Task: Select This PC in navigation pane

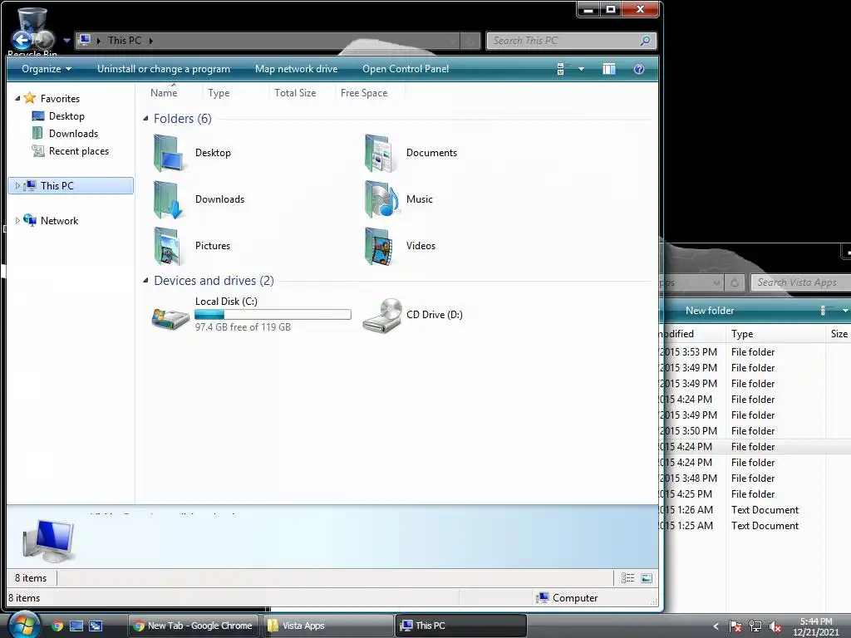Action: 71,185
